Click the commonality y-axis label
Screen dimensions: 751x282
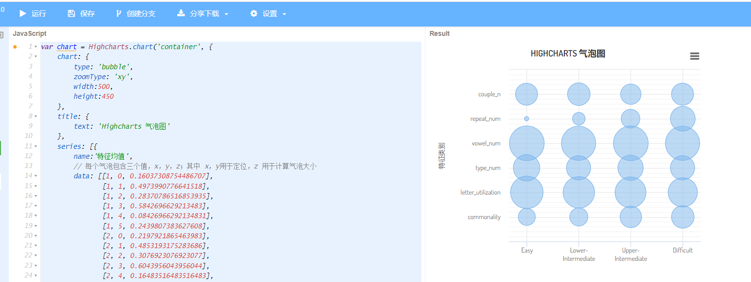tap(484, 217)
